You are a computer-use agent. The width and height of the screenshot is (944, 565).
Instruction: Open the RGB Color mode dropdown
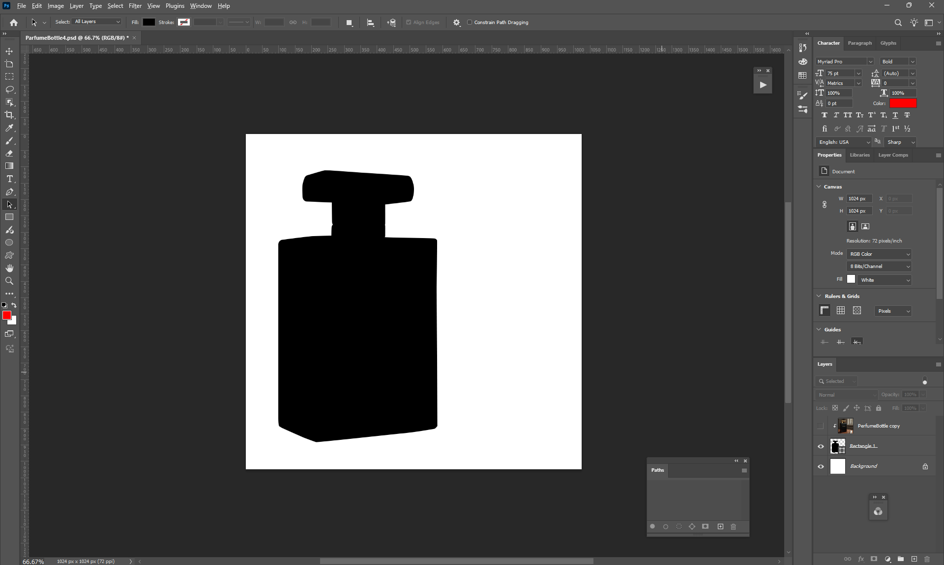[x=879, y=254]
